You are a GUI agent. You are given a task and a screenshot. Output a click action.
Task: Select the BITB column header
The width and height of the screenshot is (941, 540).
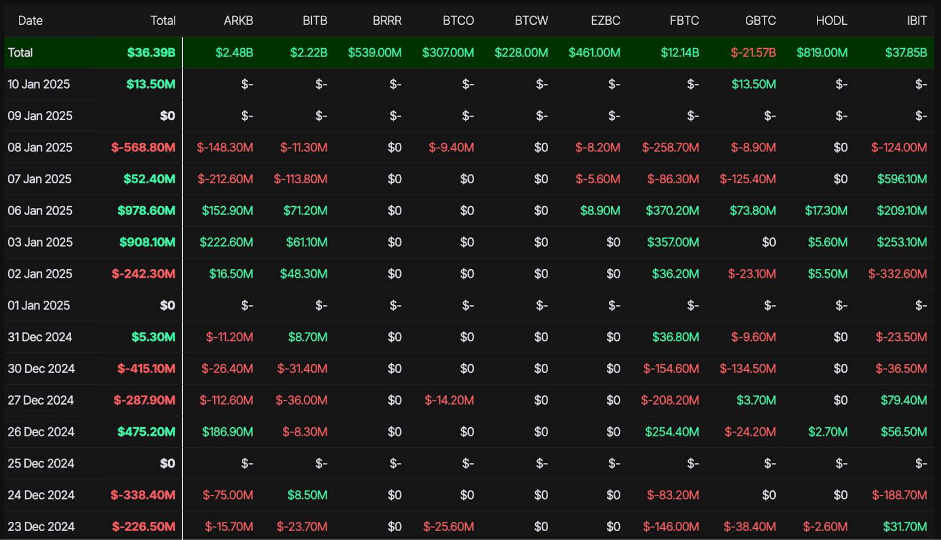[x=315, y=21]
